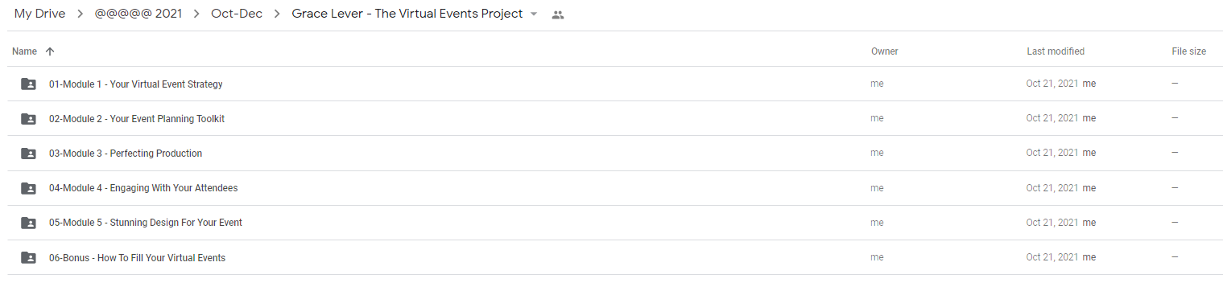Click the shared folder icon for 03-Module 3
This screenshot has width=1223, height=291.
[x=28, y=154]
